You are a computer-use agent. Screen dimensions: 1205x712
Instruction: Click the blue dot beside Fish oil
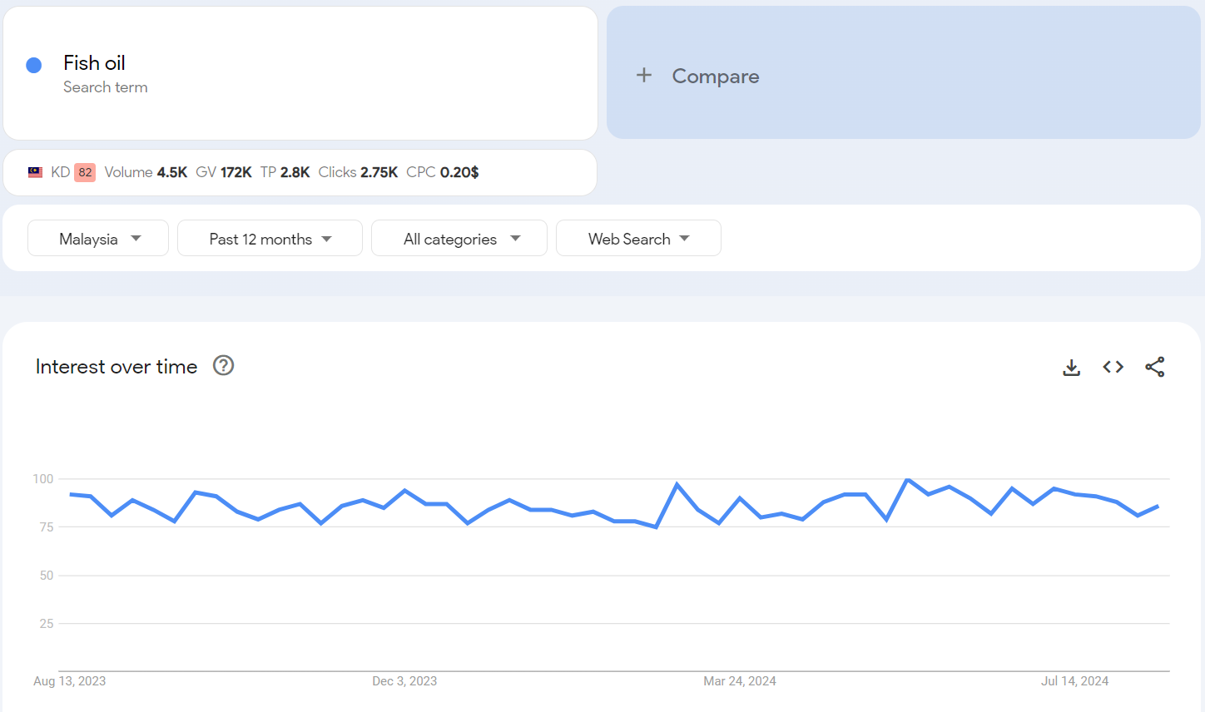34,66
